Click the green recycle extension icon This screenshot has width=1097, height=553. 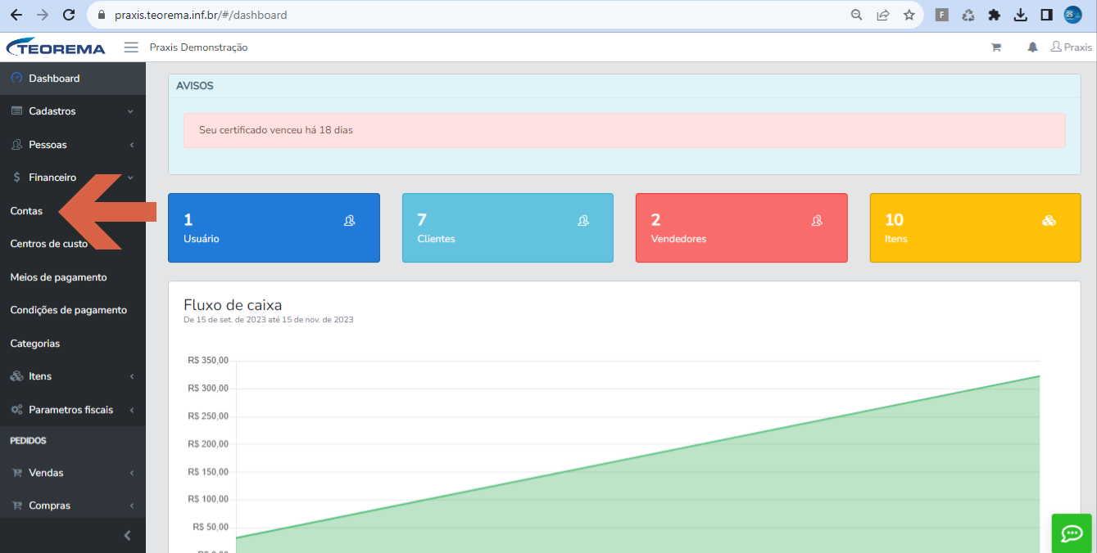[x=968, y=15]
